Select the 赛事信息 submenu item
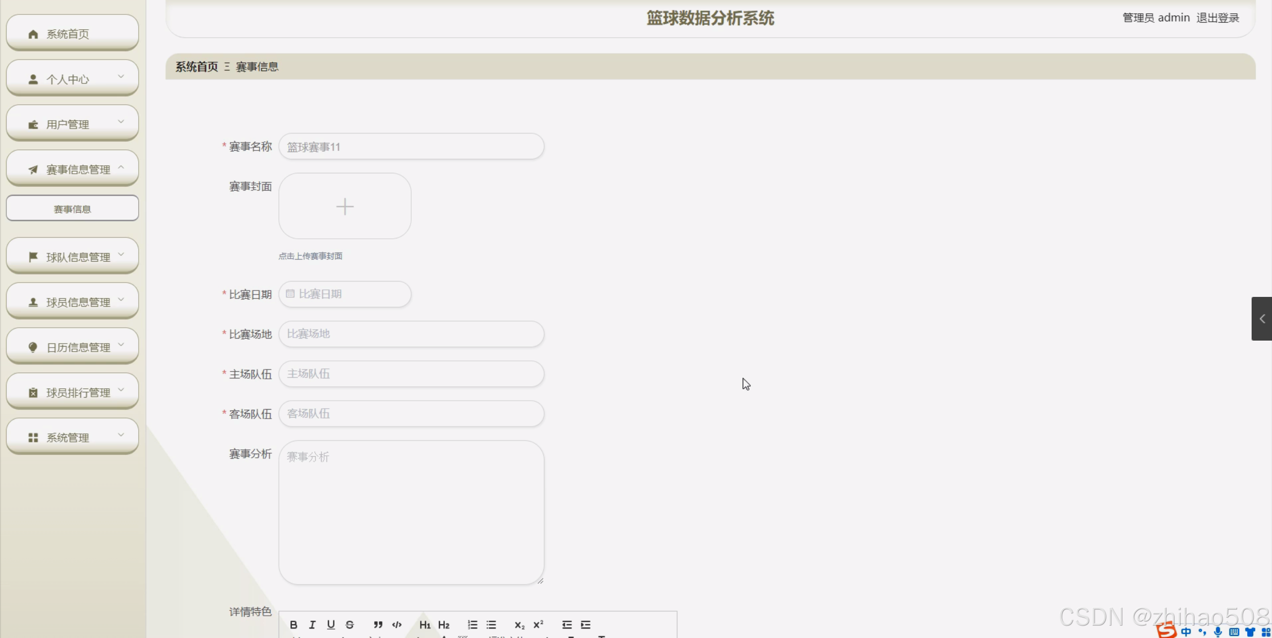Image resolution: width=1272 pixels, height=638 pixels. click(x=72, y=209)
